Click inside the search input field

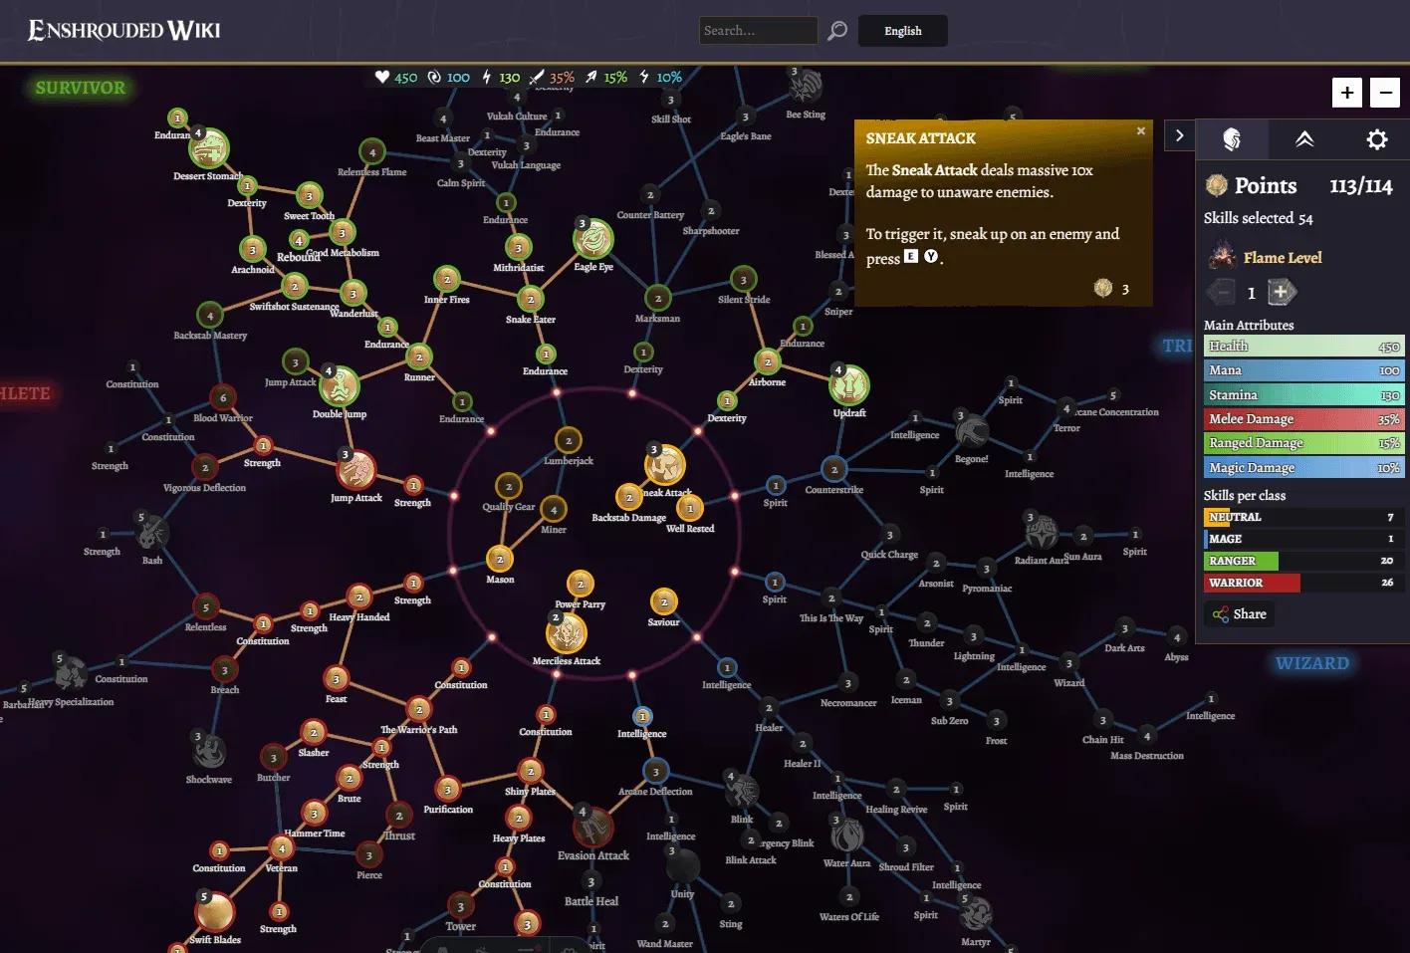pos(759,31)
